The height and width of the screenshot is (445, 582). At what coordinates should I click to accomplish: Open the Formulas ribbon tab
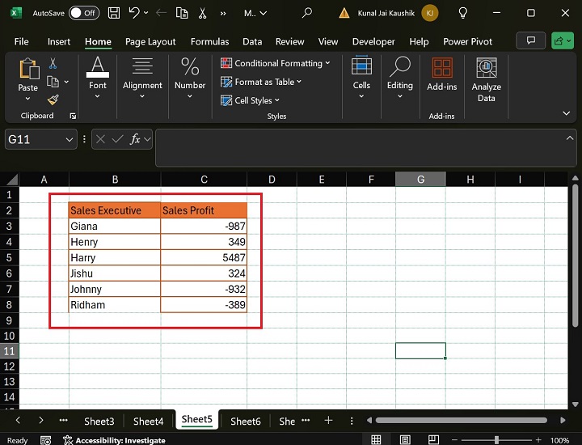[x=210, y=41]
